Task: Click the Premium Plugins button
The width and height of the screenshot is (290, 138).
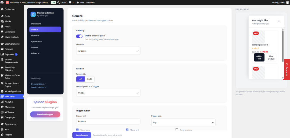Action: point(45,114)
